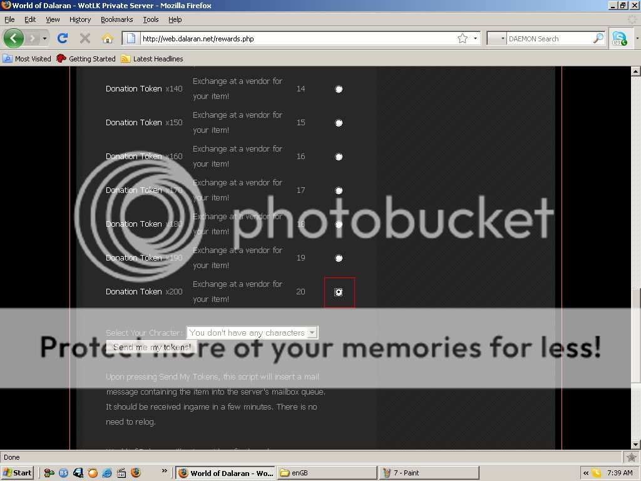Open the Tools menu
This screenshot has height=481, width=641.
pos(150,19)
